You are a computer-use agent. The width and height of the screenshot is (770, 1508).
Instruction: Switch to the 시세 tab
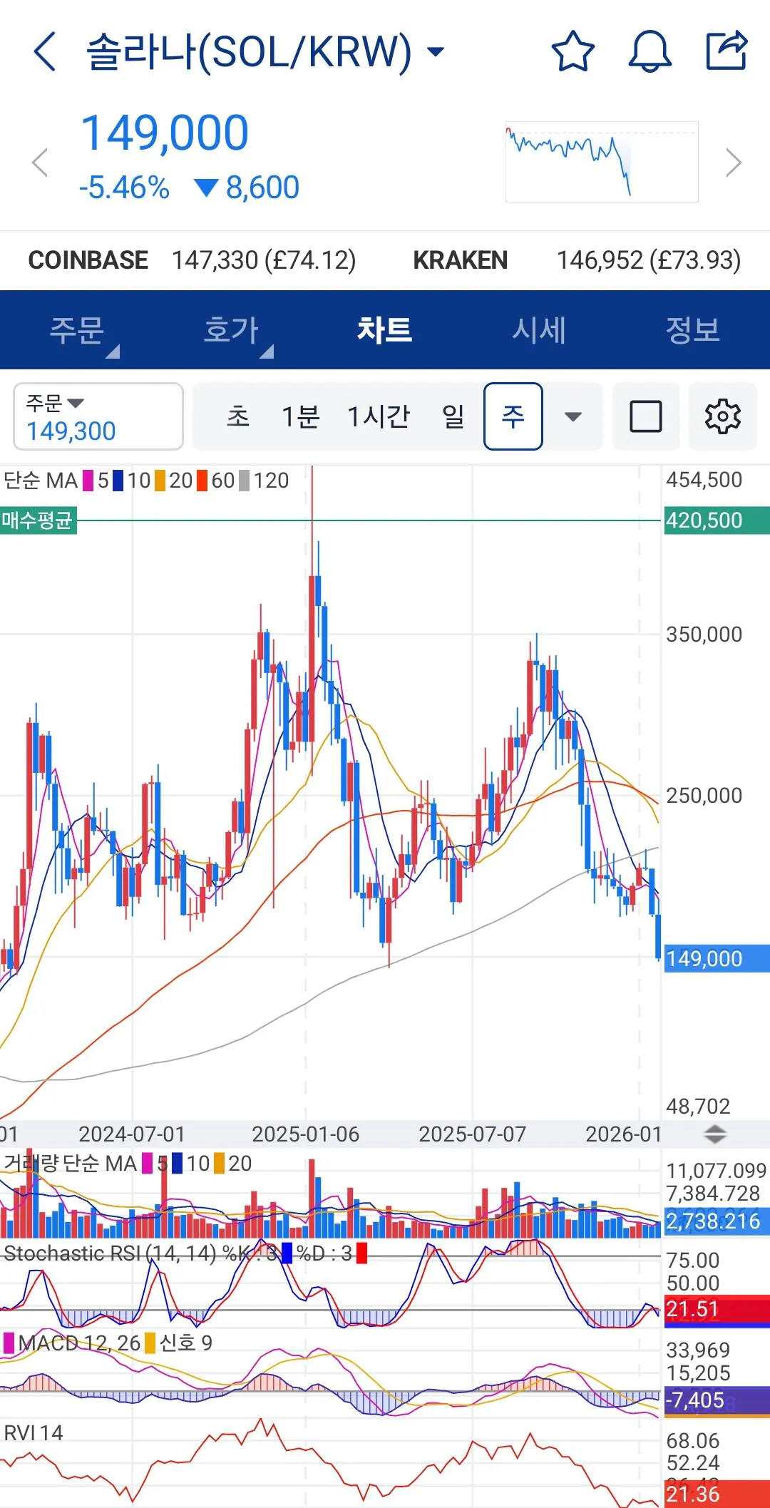point(539,330)
